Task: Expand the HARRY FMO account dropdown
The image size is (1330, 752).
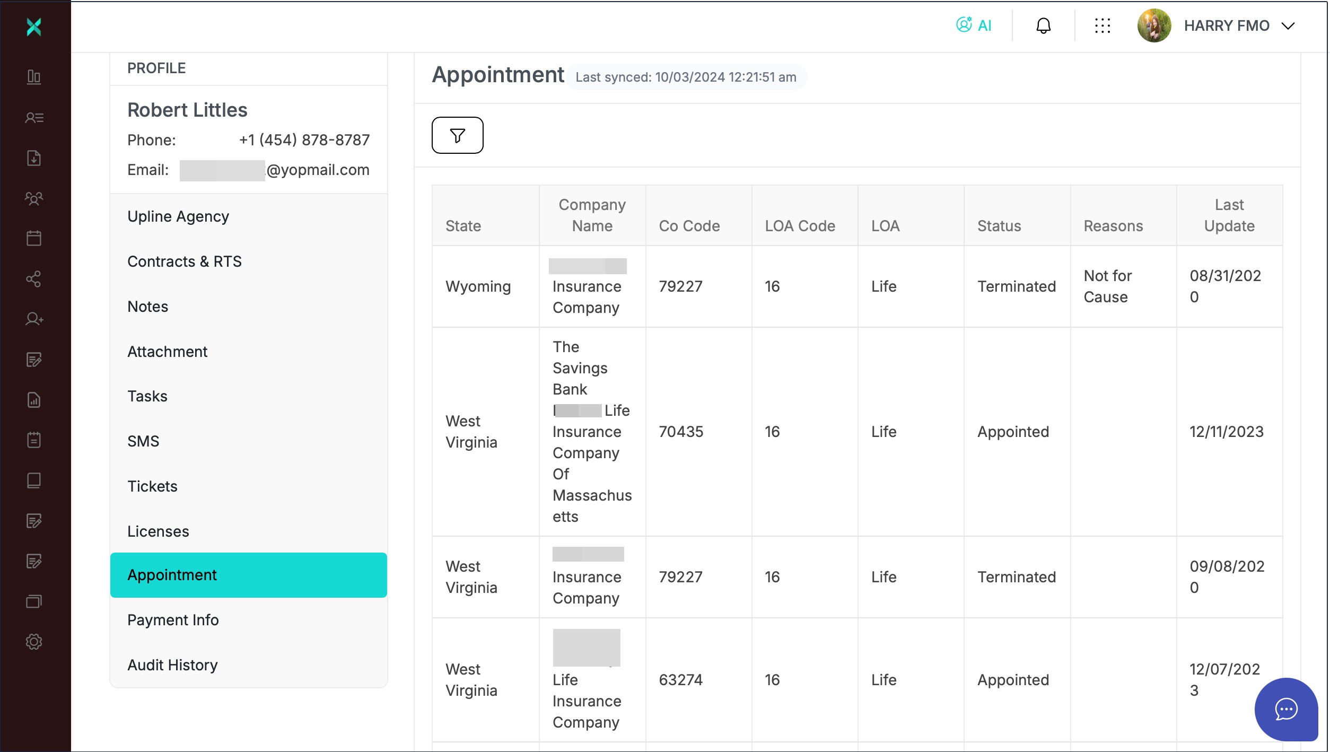Action: click(x=1288, y=25)
